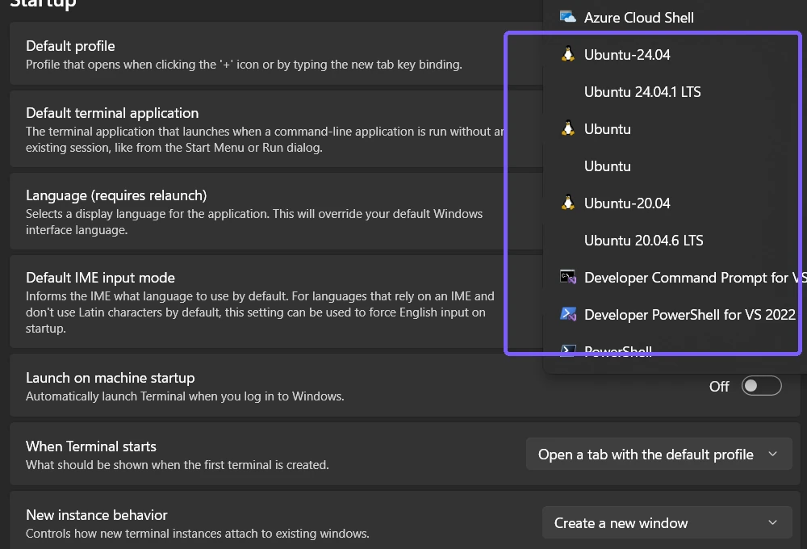Select the Azure Cloud Shell profile
Viewport: 807px width, 549px height.
[x=674, y=18]
